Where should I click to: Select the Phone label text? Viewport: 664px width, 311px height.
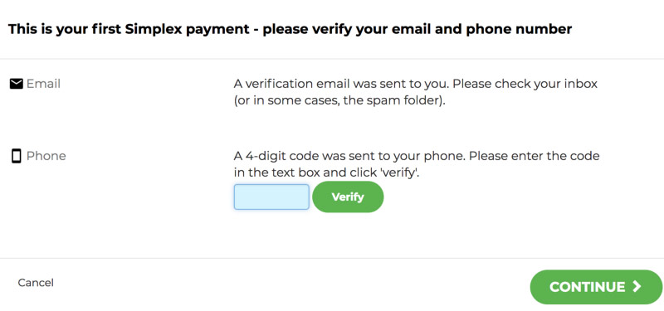coord(46,156)
